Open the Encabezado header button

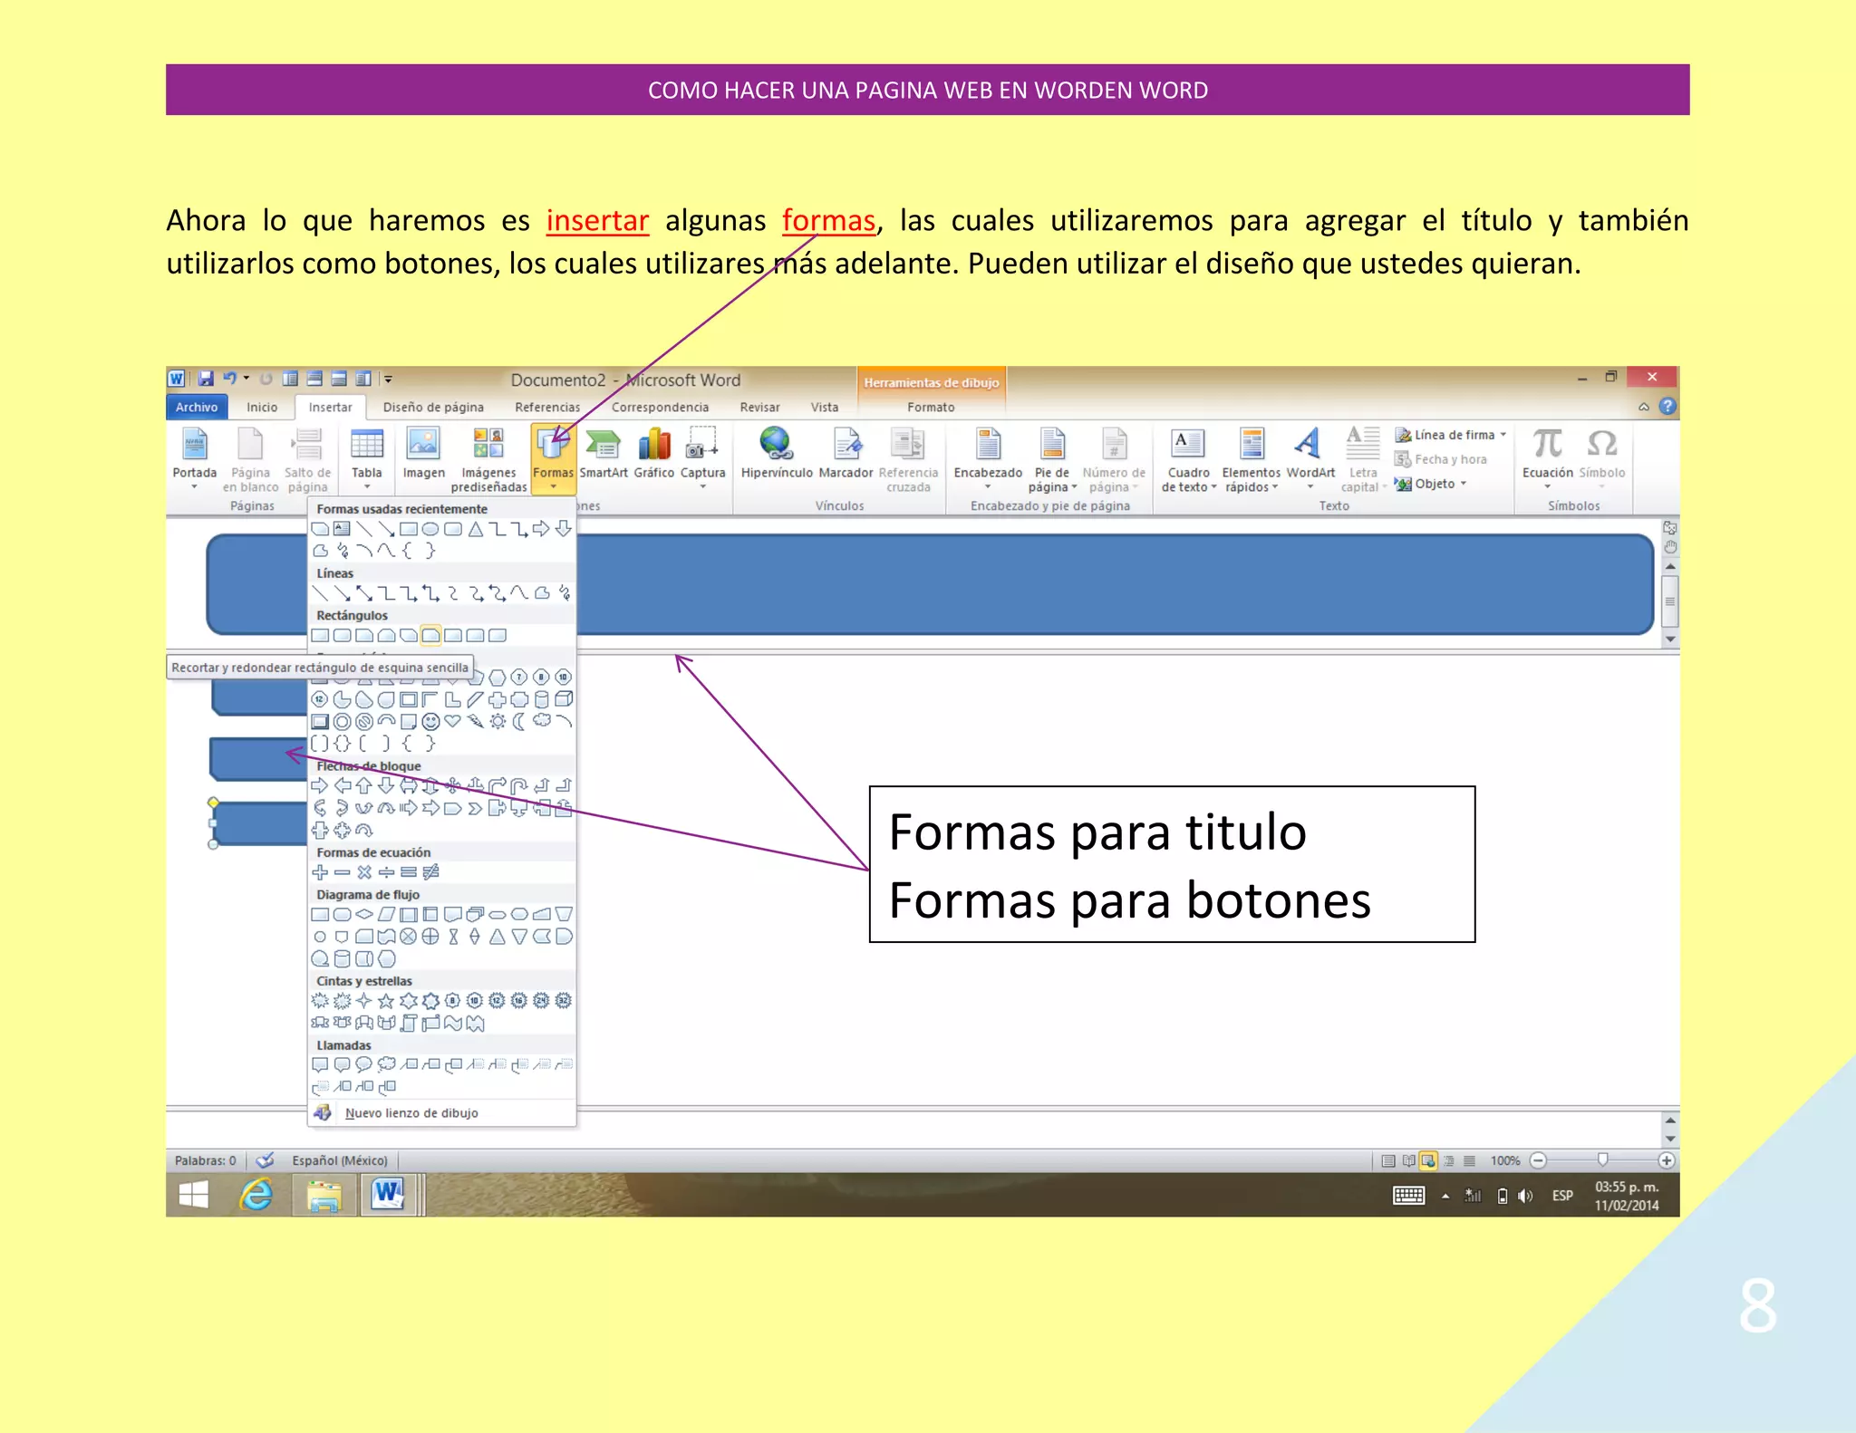click(988, 457)
